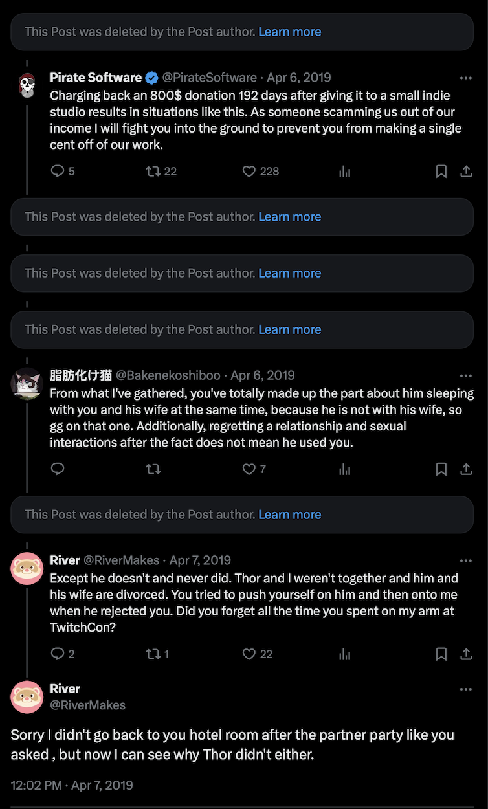Repost the Pirate Software post
The width and height of the screenshot is (488, 809).
point(153,172)
